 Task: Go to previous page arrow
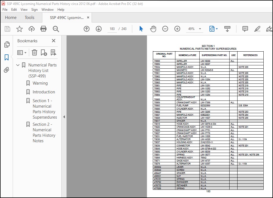(87, 29)
